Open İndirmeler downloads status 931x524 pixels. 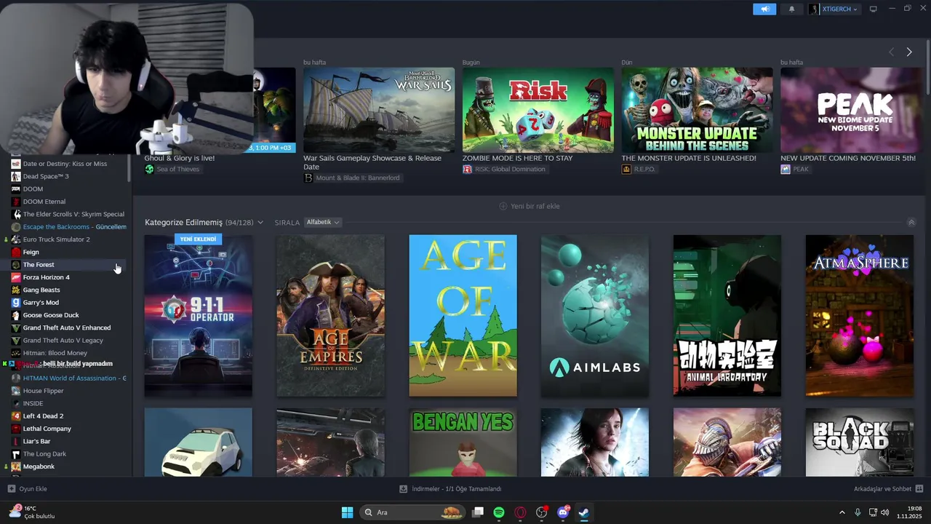tap(450, 489)
